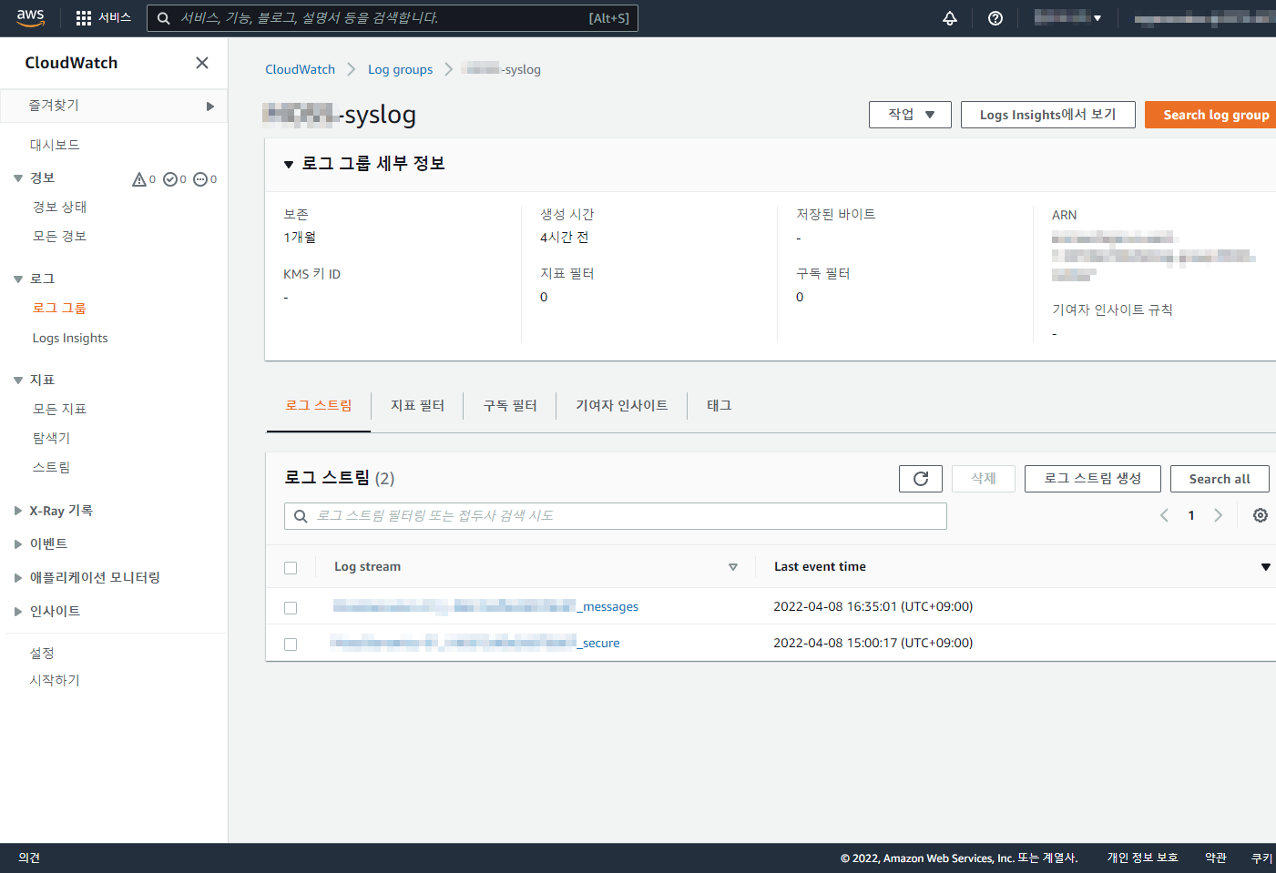Click 의견 feedback in the footer
This screenshot has width=1276, height=873.
[x=29, y=858]
